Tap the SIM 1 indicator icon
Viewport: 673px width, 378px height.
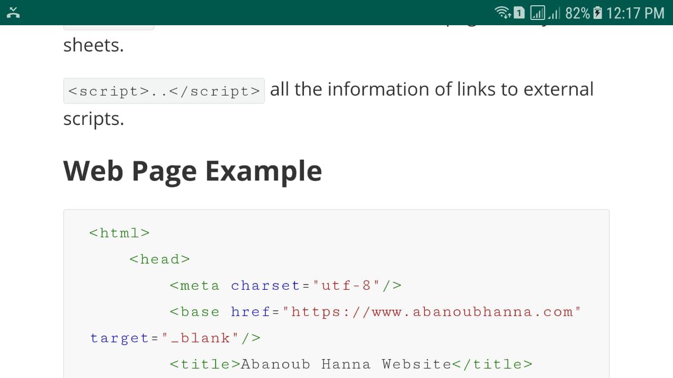(x=519, y=13)
